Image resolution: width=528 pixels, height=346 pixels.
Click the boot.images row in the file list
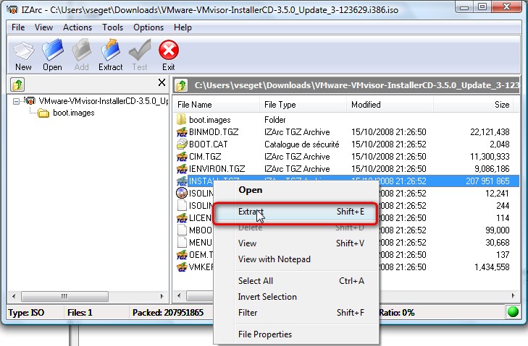click(346, 120)
